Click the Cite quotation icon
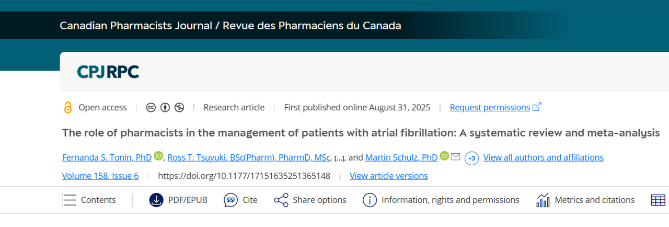669x227 pixels. [230, 200]
